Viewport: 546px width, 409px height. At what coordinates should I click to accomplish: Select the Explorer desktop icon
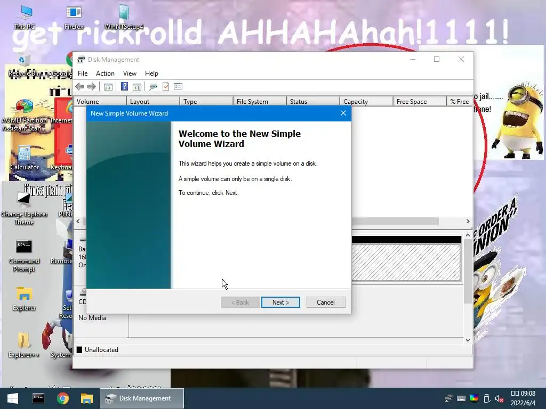click(24, 299)
